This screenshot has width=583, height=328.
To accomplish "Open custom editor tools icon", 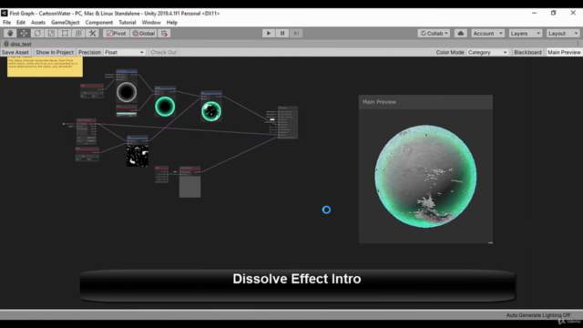I will pos(93,34).
